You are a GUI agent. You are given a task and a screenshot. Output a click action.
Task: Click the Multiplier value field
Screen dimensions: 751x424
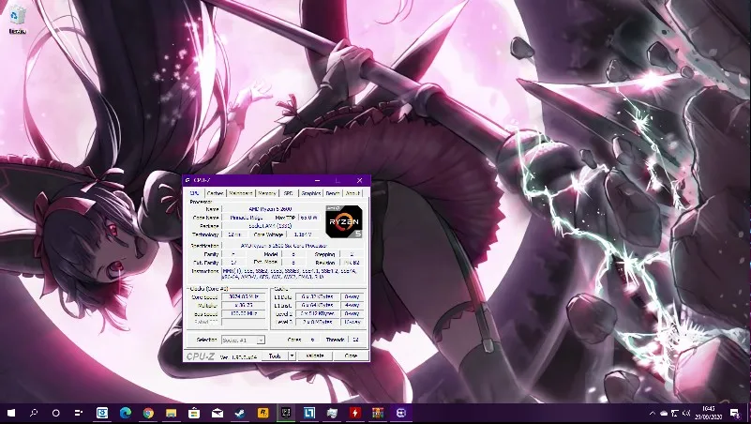click(244, 305)
